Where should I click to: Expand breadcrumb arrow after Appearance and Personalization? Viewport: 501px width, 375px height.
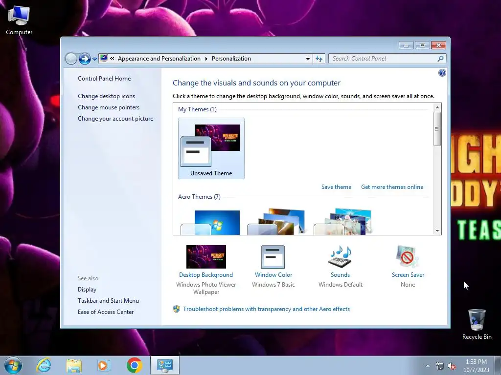coord(206,59)
